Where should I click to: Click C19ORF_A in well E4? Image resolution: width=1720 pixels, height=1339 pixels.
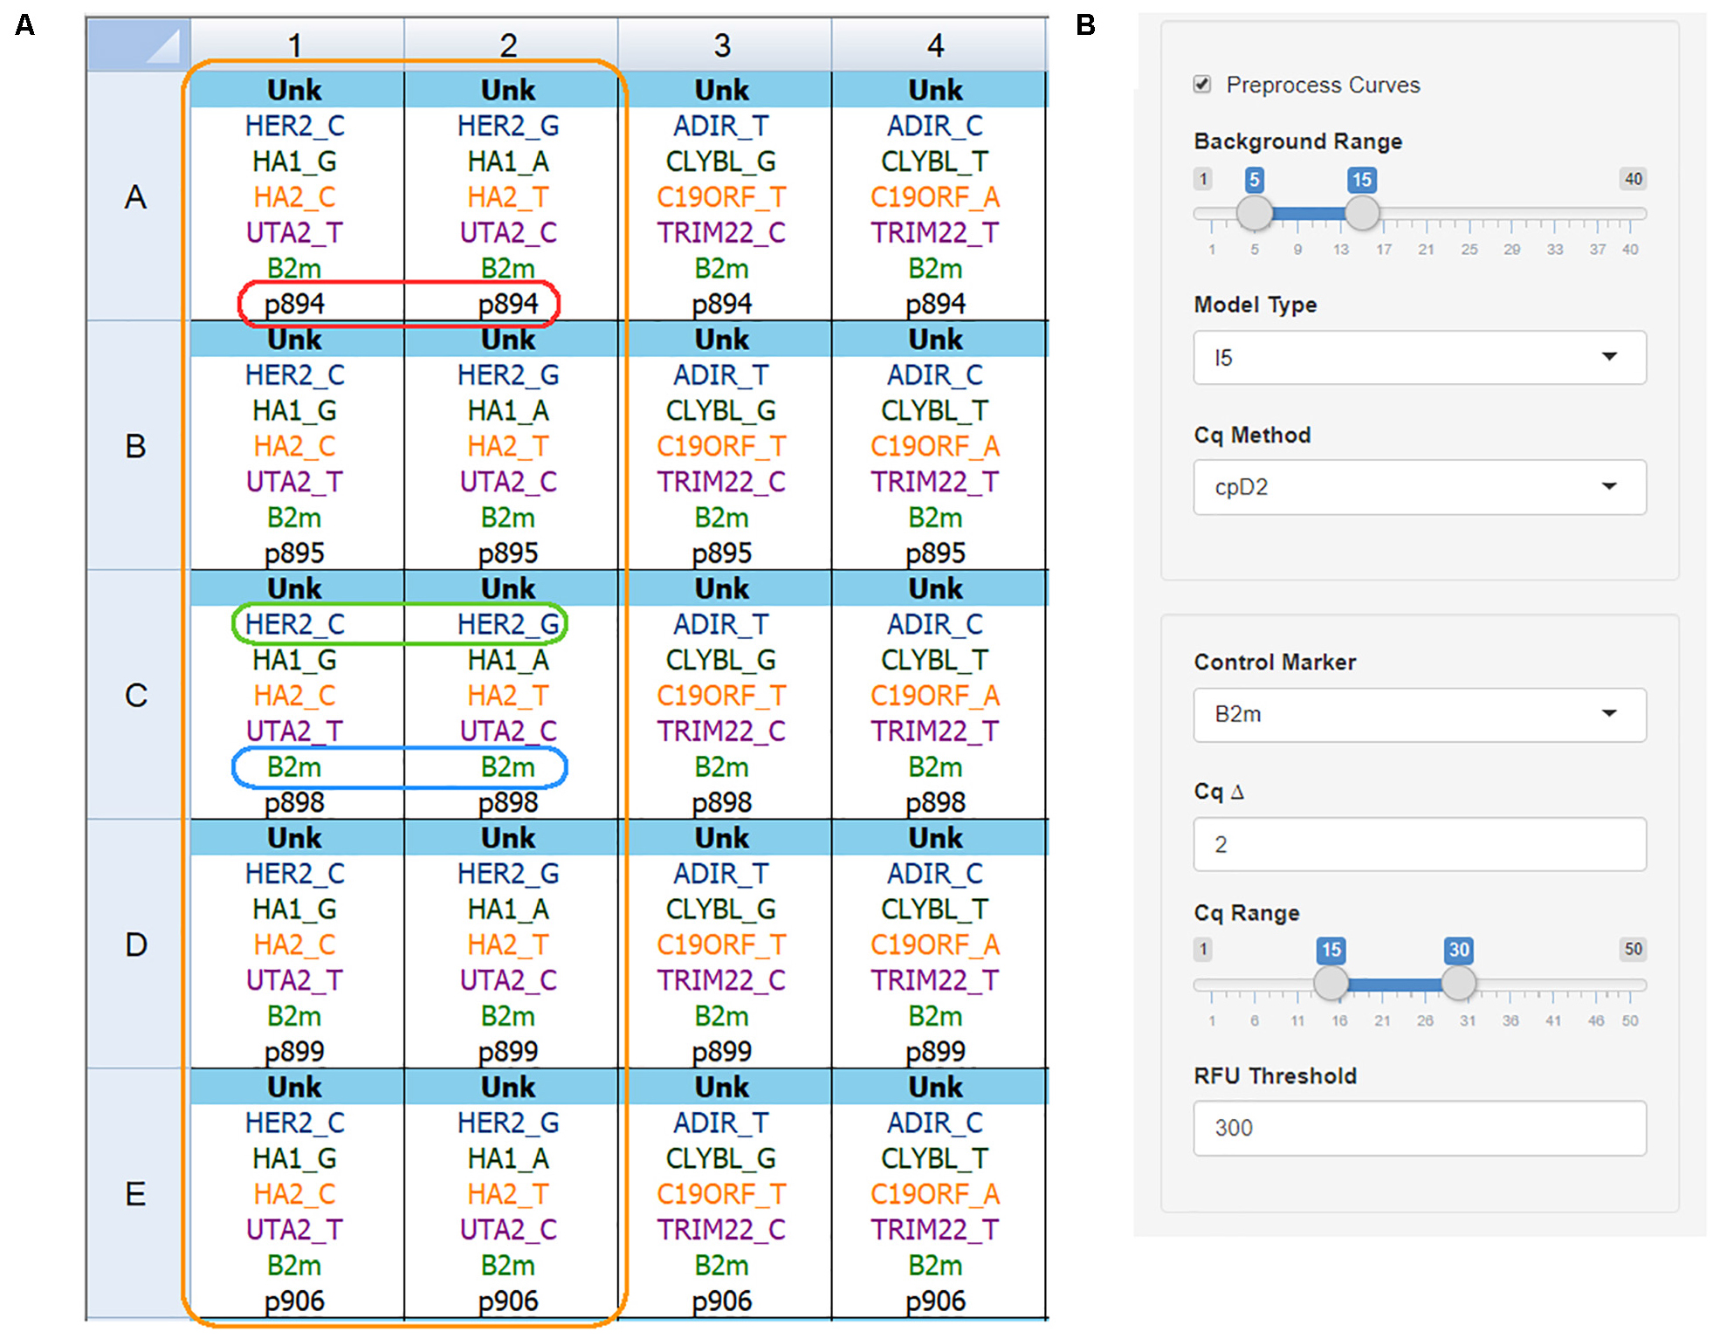click(x=935, y=1194)
